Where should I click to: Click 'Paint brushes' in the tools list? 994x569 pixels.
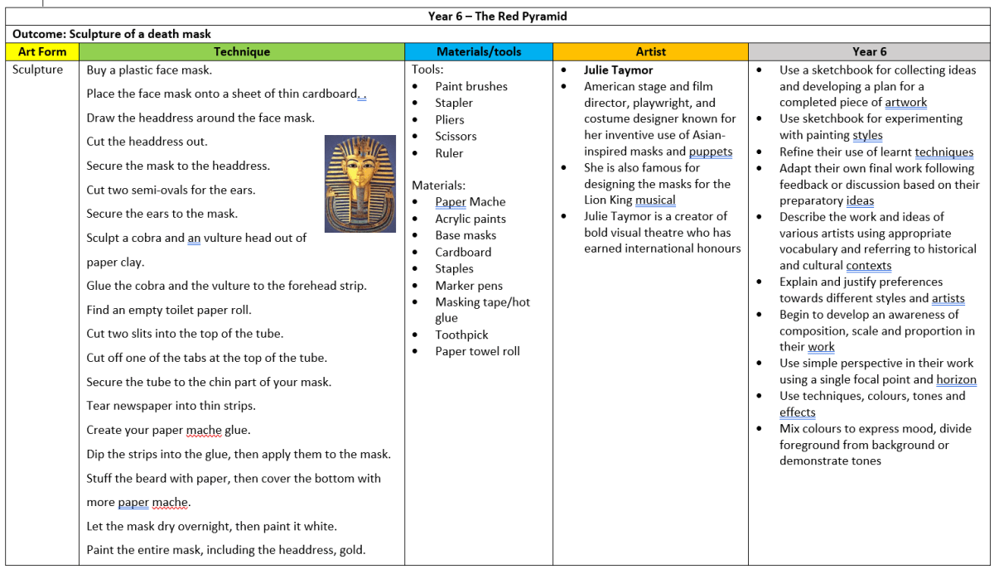471,86
